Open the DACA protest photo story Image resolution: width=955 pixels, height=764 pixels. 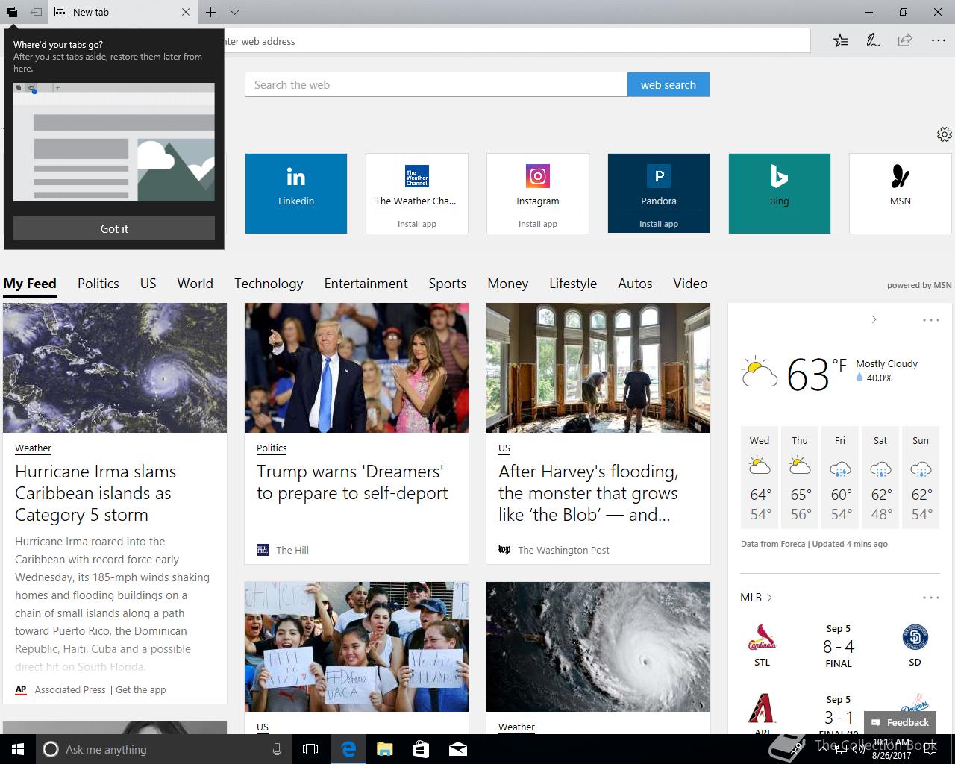pyautogui.click(x=357, y=647)
